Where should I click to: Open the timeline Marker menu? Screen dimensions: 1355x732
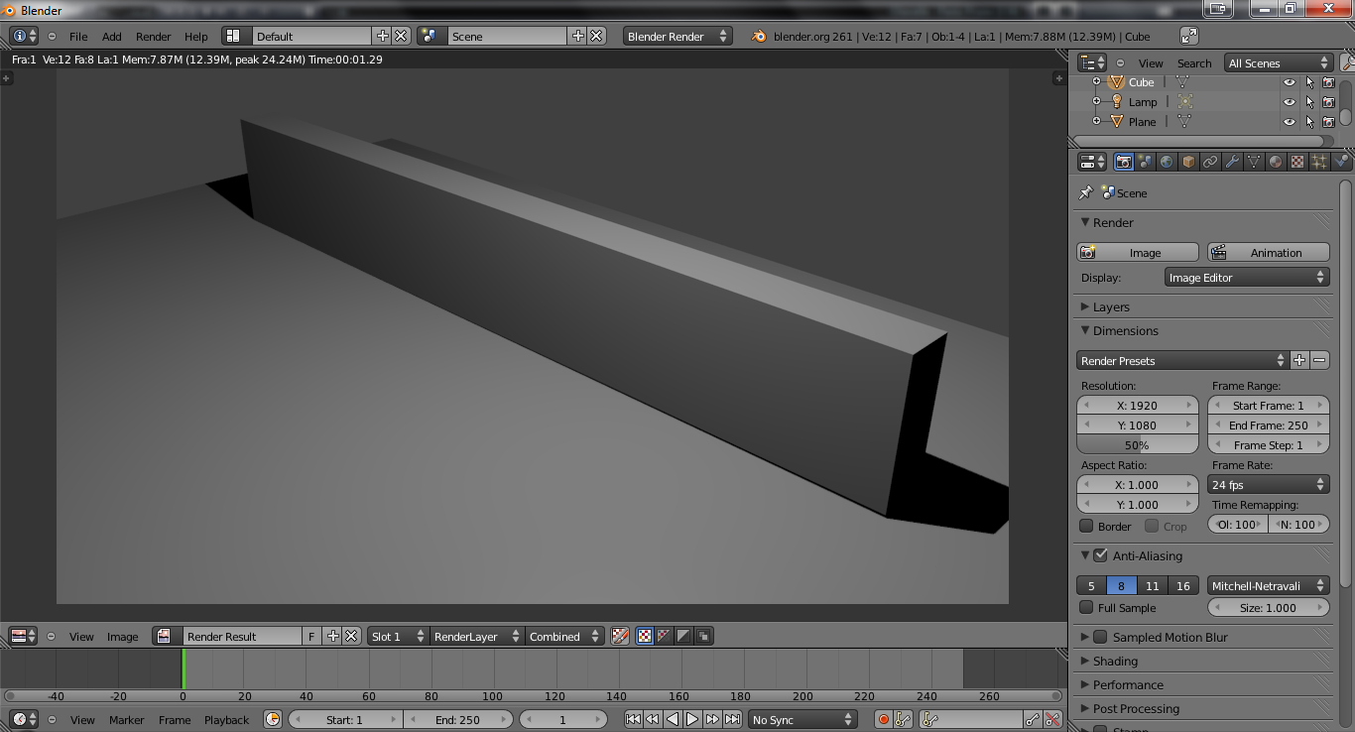127,719
